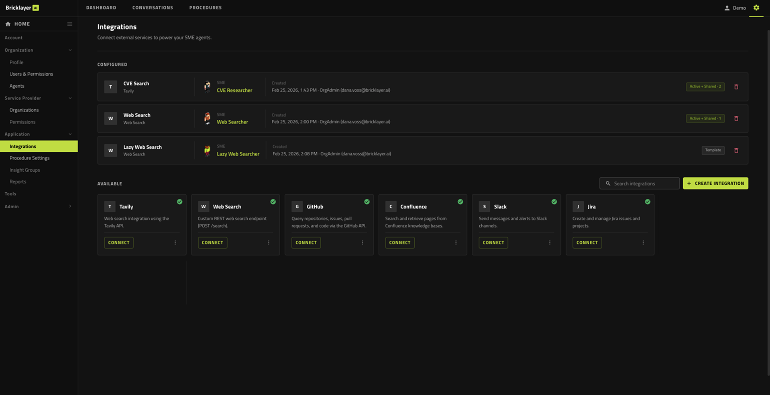Collapse the Application sidebar section
This screenshot has width=770, height=395.
pos(70,134)
